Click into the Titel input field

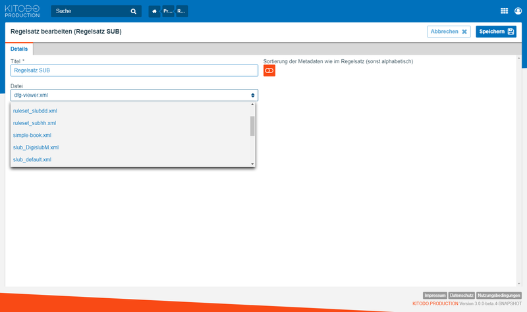click(134, 70)
